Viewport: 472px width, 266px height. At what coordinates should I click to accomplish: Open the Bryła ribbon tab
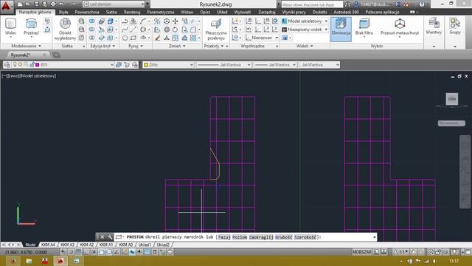tap(63, 12)
